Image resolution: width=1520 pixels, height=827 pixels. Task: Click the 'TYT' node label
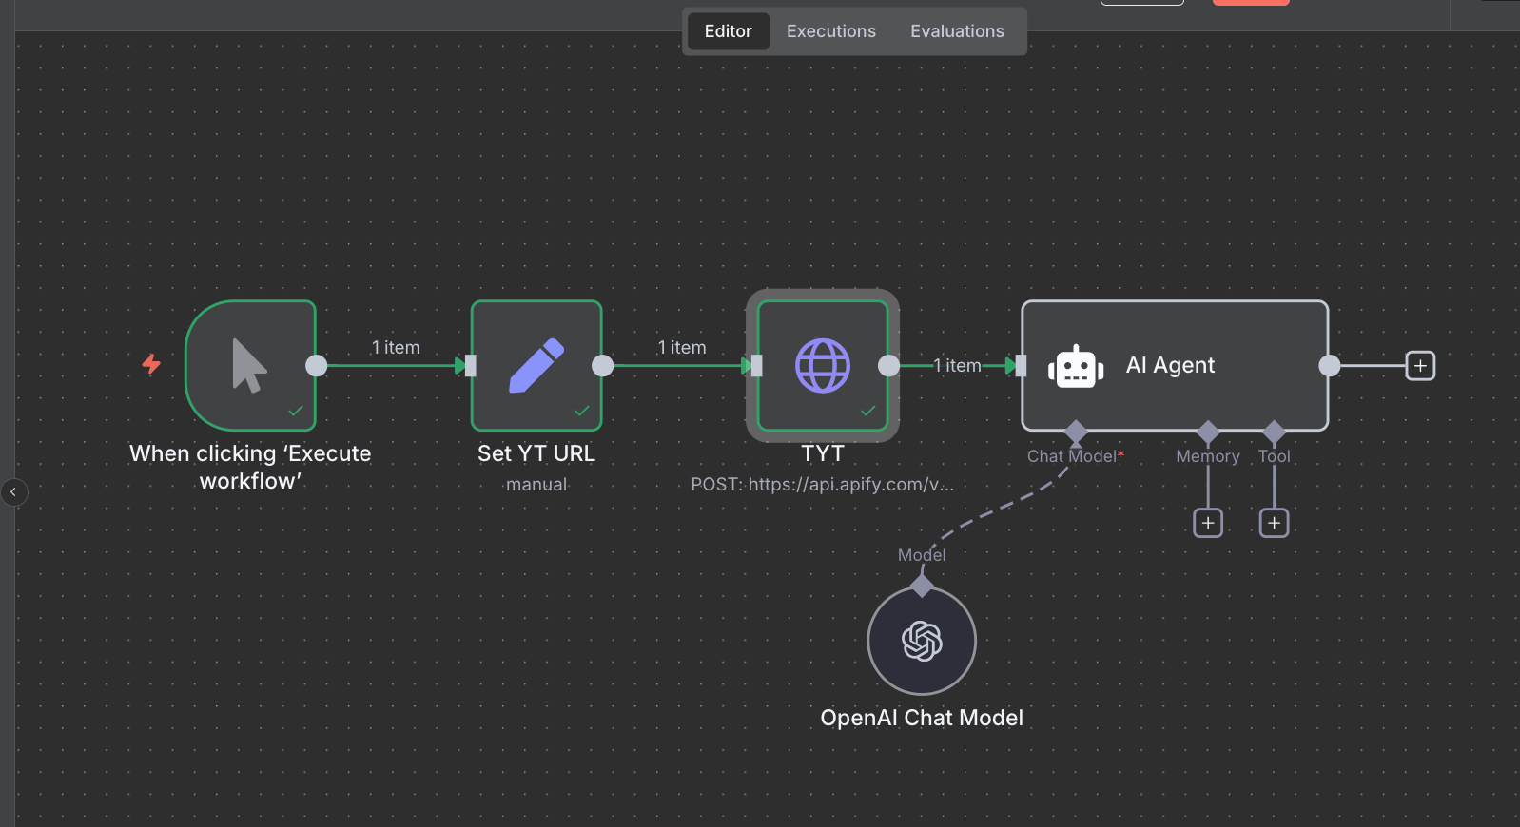(823, 453)
